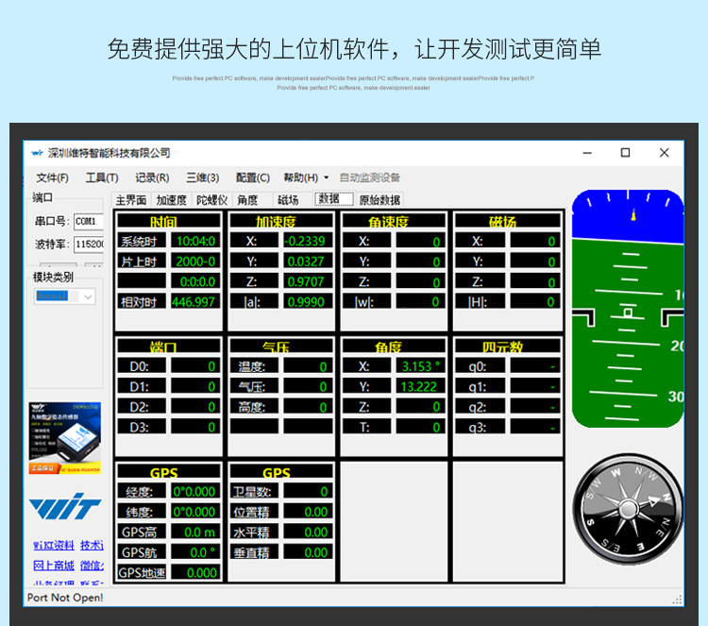The width and height of the screenshot is (708, 626).
Task: Click the window title 深圳维特智能科技有限公司
Action: (x=110, y=153)
